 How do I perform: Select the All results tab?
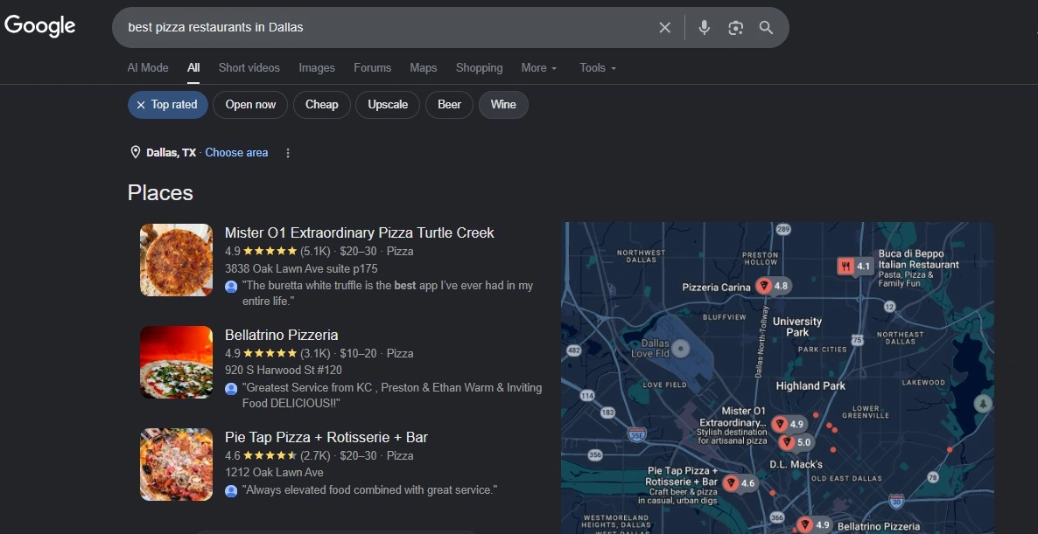[x=193, y=68]
